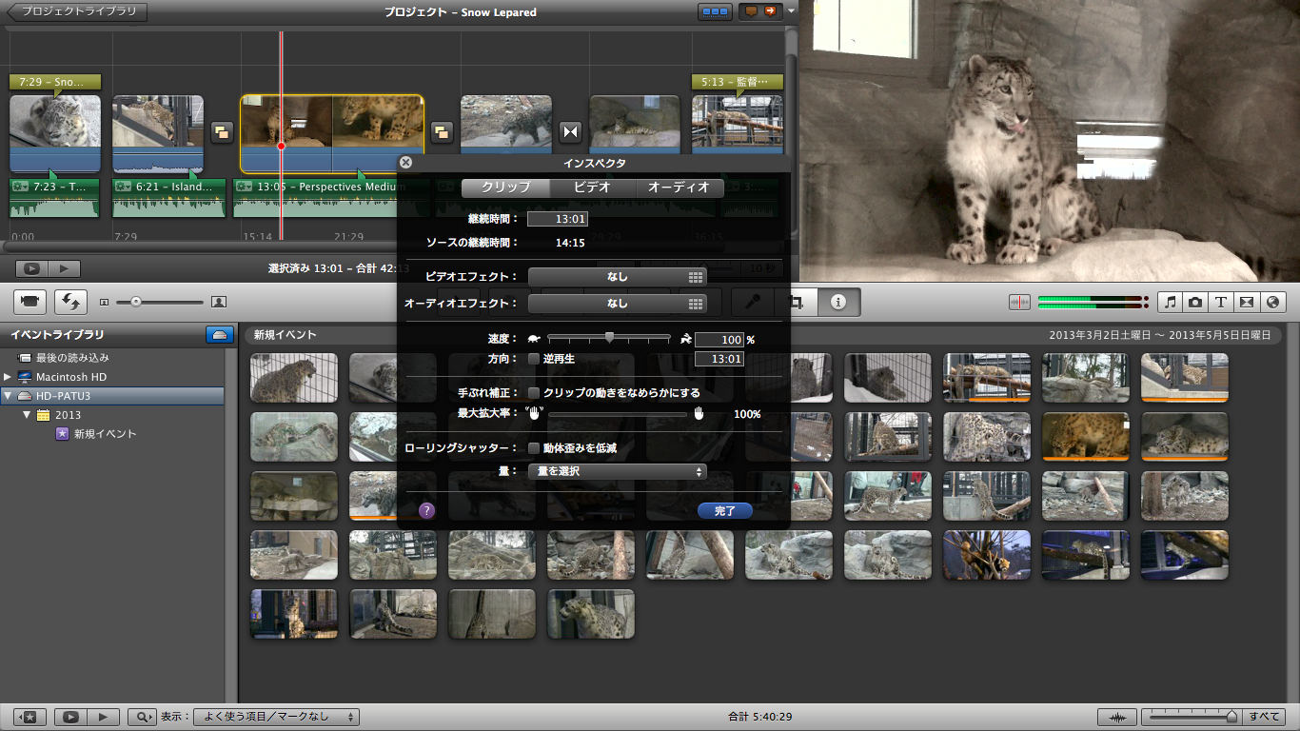Click the Done button in inspector
The image size is (1300, 731).
pos(725,511)
